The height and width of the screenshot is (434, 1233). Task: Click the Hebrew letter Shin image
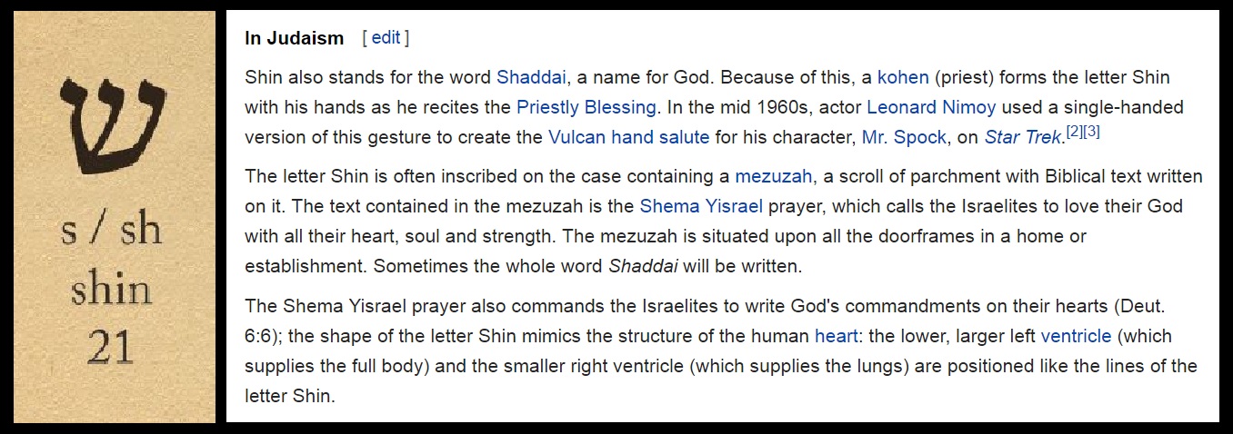(114, 123)
